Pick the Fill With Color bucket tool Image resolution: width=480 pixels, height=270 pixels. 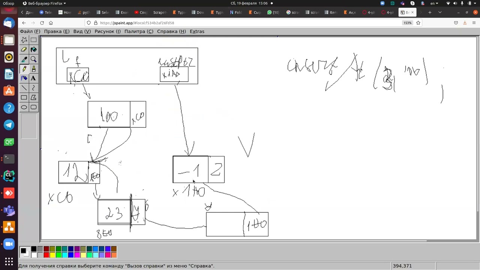[x=33, y=49]
